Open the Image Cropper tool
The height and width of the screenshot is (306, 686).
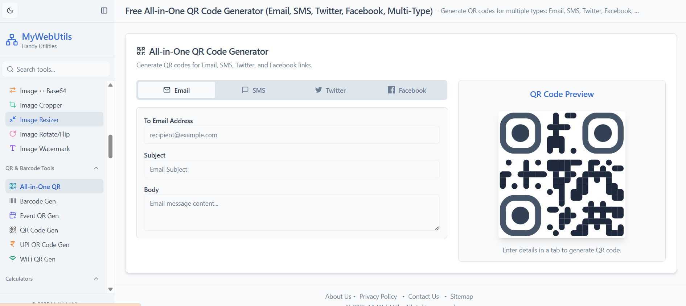[x=41, y=105]
